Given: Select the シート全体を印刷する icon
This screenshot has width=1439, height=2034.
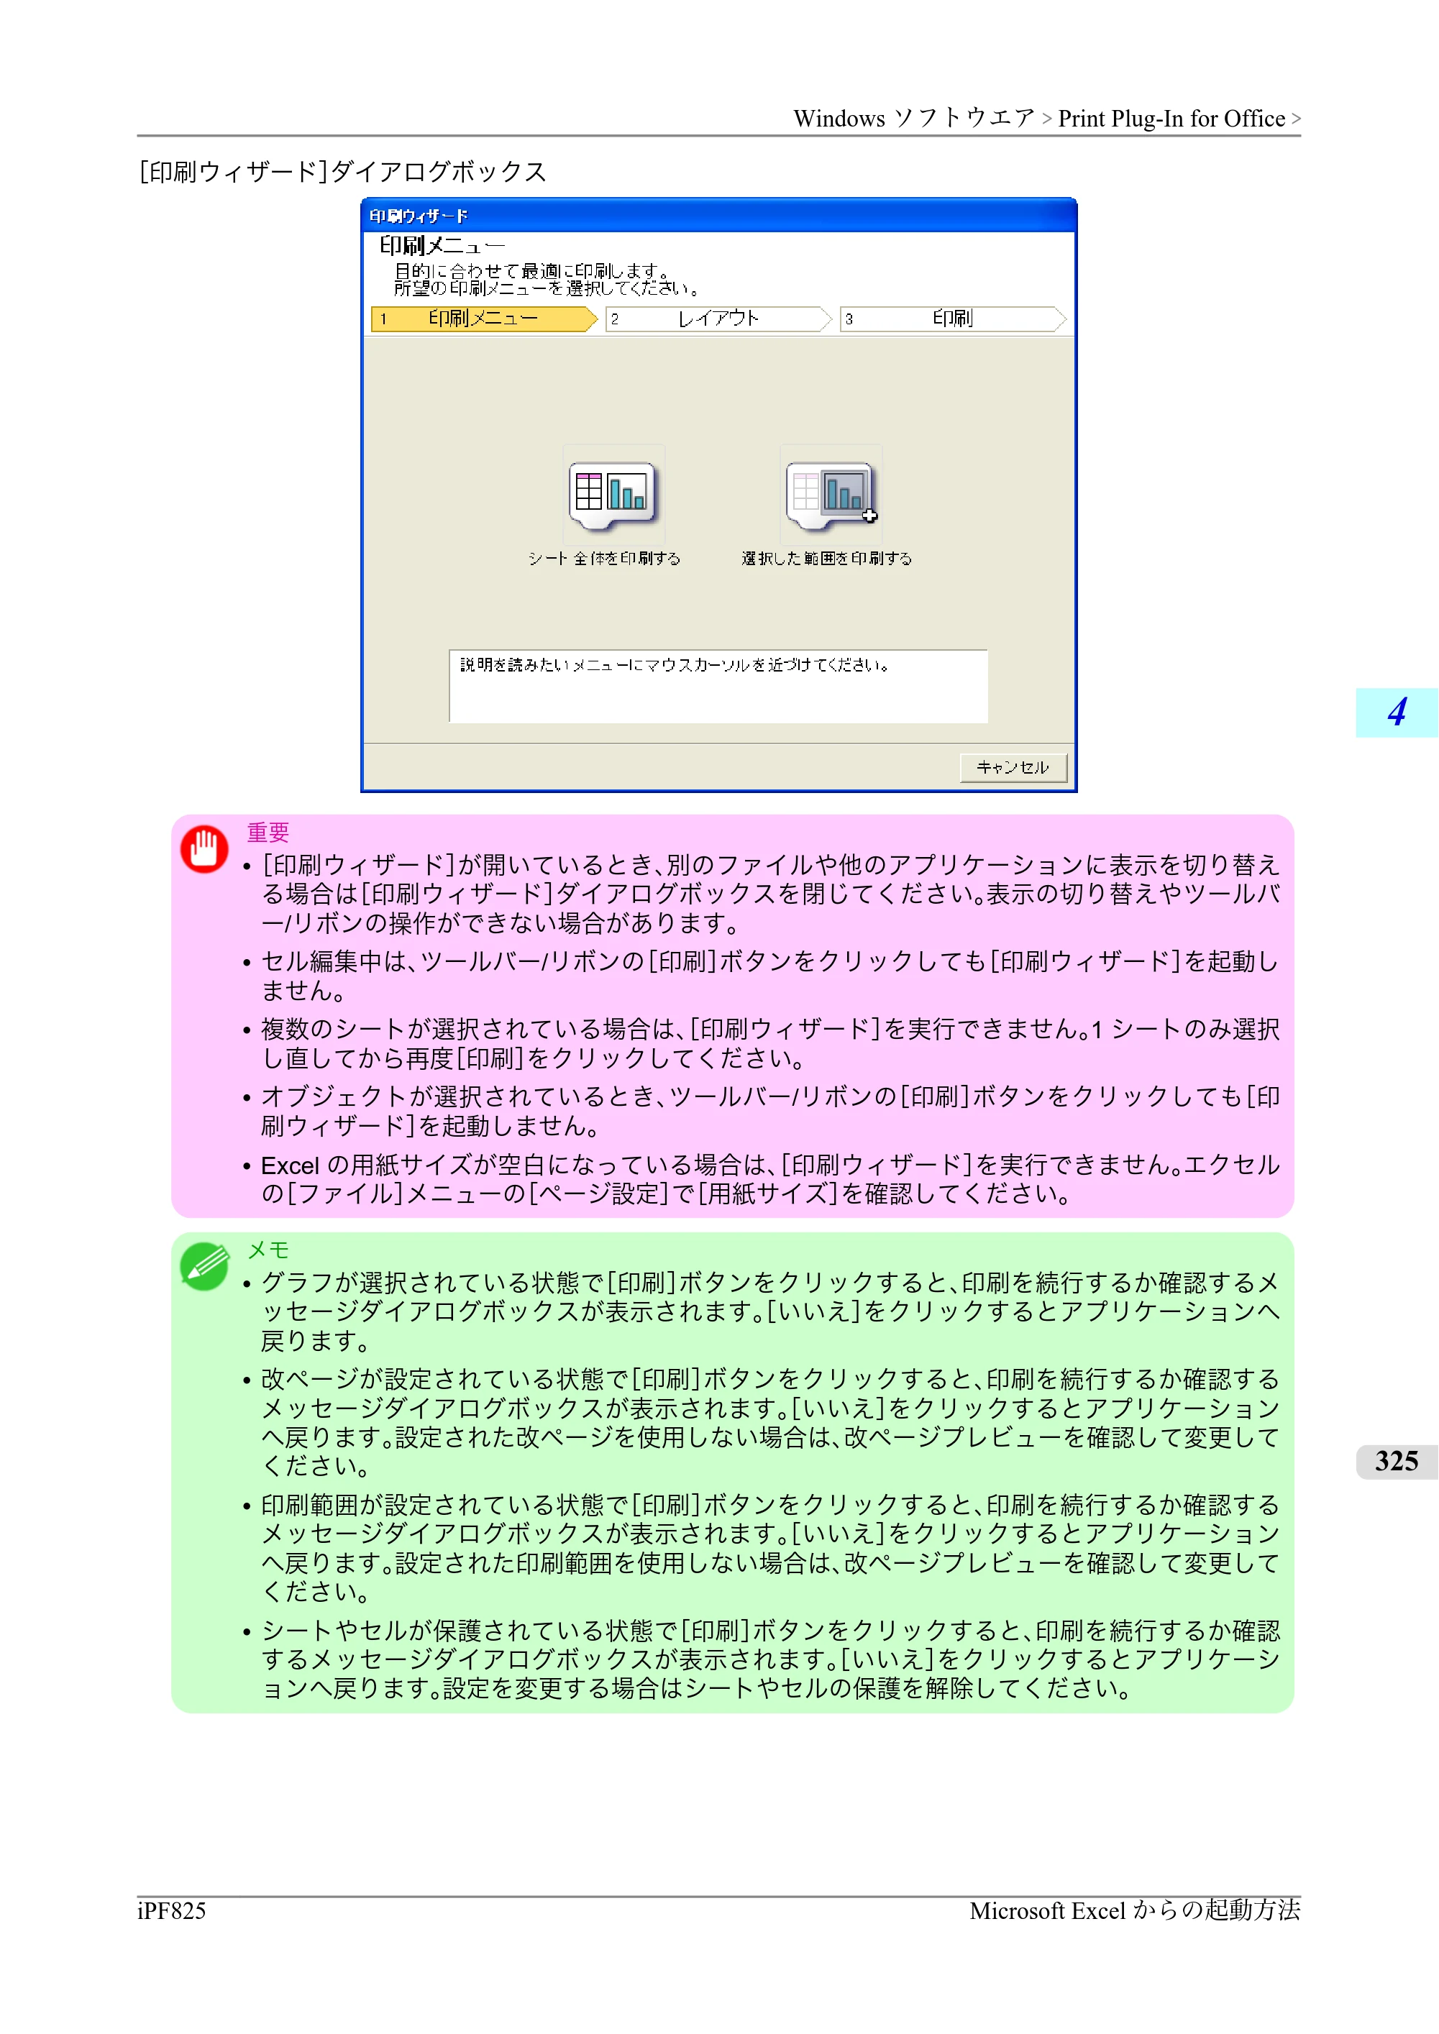Looking at the screenshot, I should [613, 495].
